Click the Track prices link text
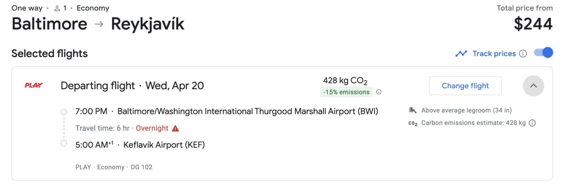This screenshot has height=188, width=566. pos(494,54)
